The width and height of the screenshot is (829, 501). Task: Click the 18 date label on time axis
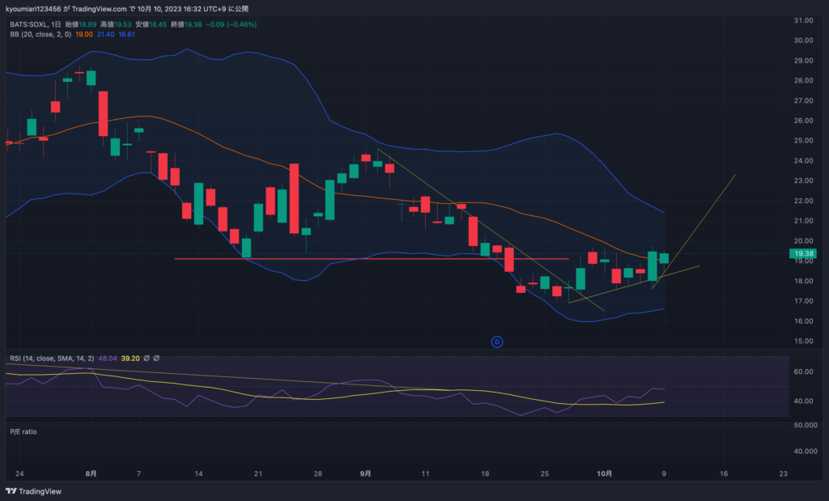(x=485, y=473)
